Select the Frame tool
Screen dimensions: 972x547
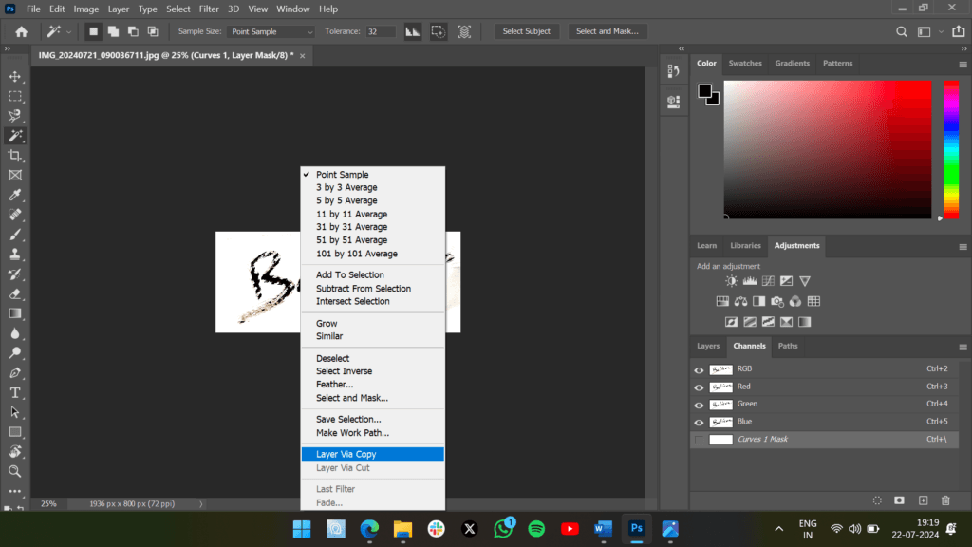15,175
